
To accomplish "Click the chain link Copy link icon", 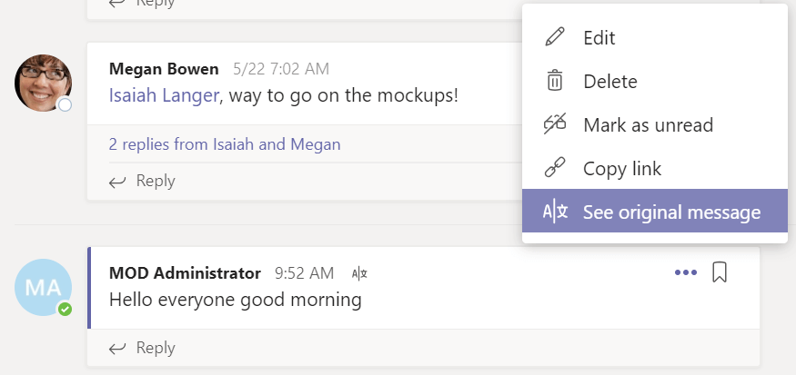I will click(x=554, y=169).
